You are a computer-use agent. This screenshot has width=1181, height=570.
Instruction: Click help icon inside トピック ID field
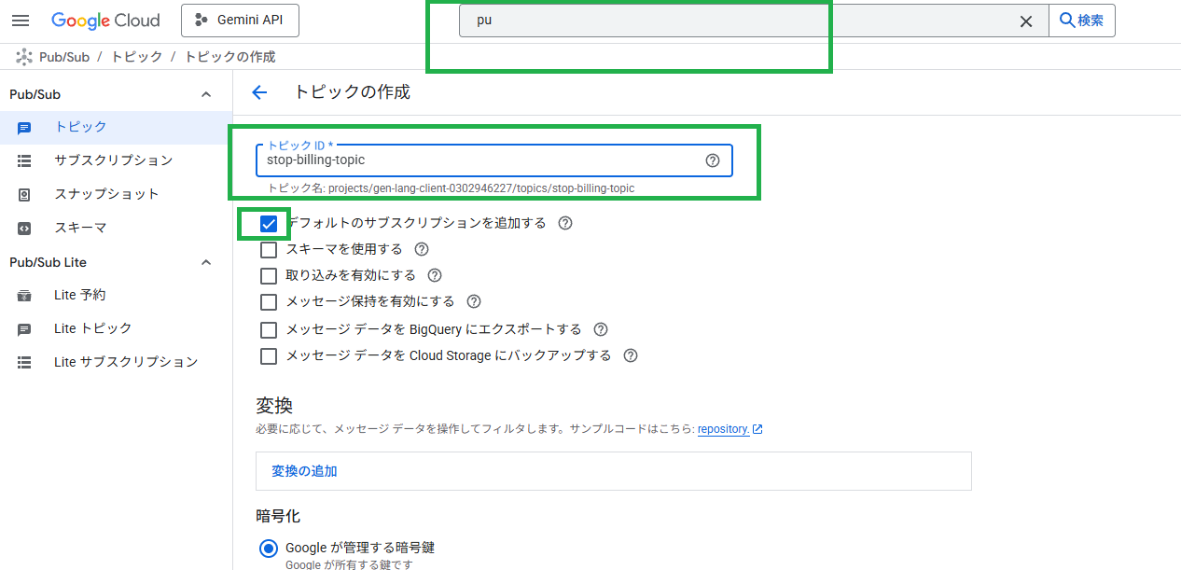(713, 160)
